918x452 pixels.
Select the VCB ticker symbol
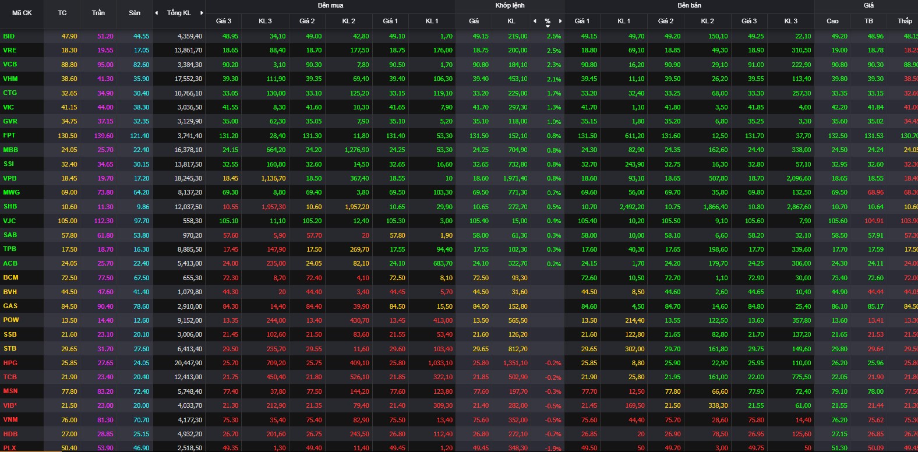click(10, 64)
